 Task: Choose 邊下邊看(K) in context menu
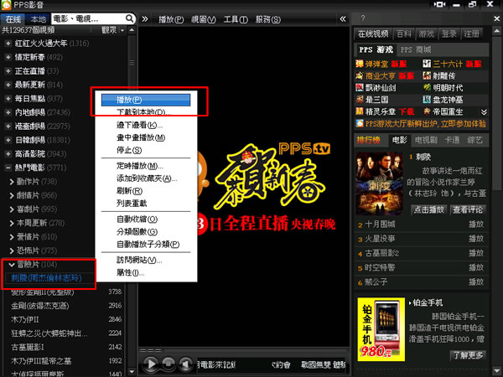click(146, 125)
